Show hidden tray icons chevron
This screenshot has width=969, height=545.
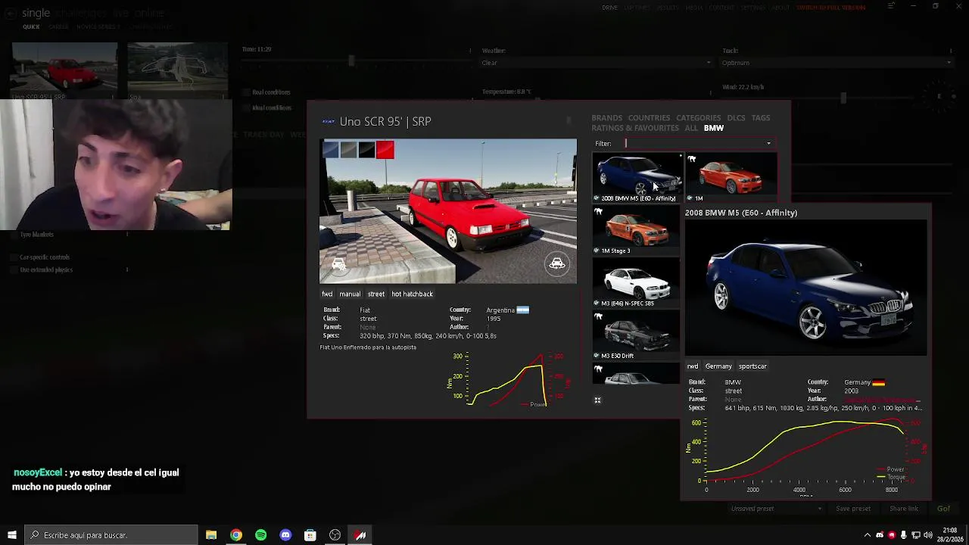coord(868,535)
